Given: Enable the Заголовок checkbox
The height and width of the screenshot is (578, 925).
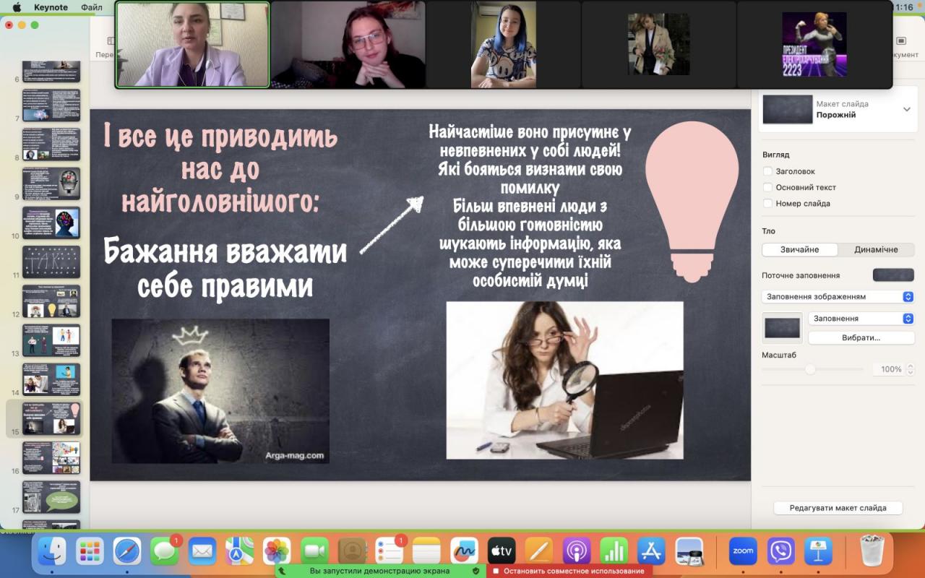Looking at the screenshot, I should (767, 171).
